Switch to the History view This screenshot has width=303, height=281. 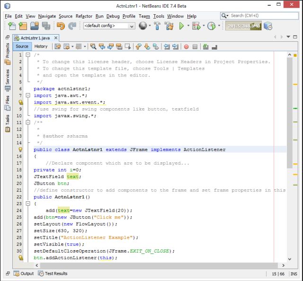click(41, 47)
